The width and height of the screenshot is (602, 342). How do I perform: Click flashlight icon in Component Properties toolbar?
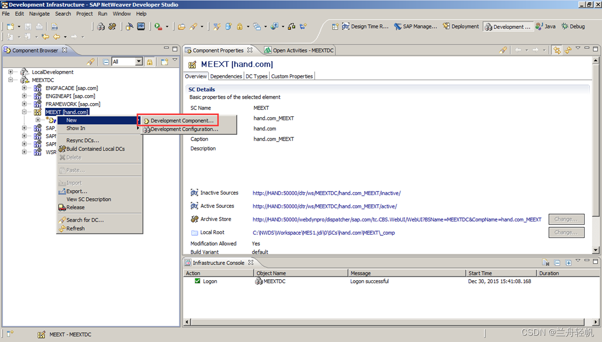point(503,50)
